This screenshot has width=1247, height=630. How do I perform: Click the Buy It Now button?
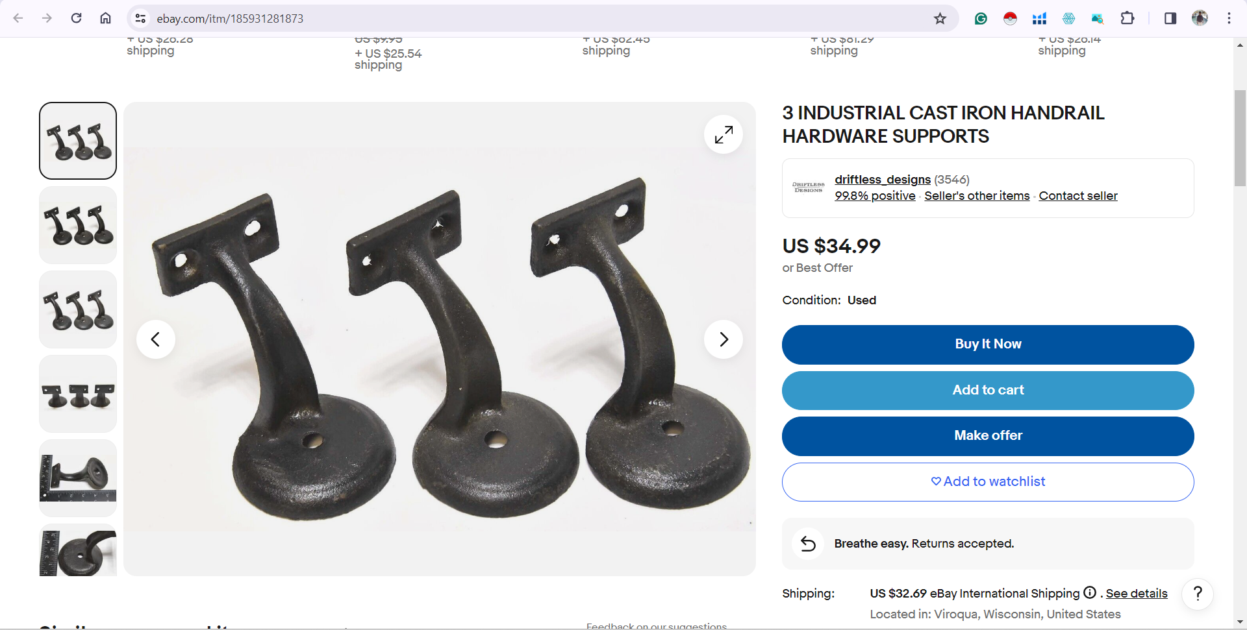point(988,345)
